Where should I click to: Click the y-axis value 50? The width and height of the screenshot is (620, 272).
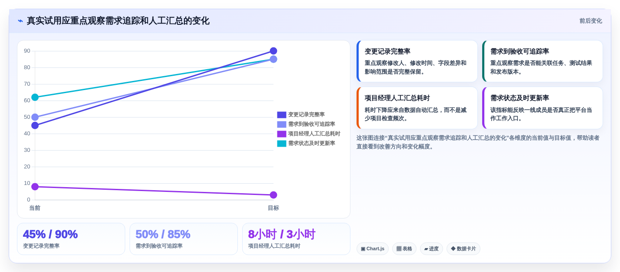27,117
